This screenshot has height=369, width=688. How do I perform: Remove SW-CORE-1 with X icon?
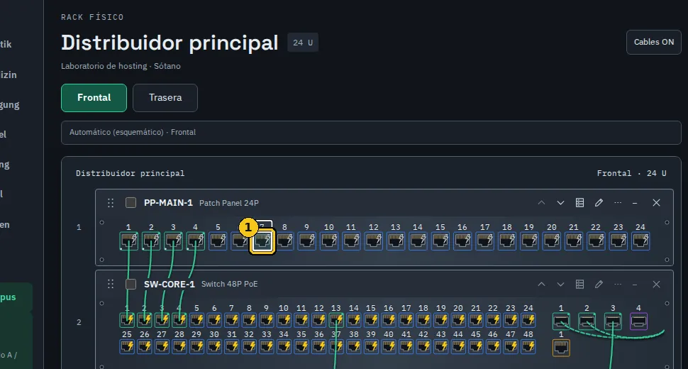coord(656,285)
